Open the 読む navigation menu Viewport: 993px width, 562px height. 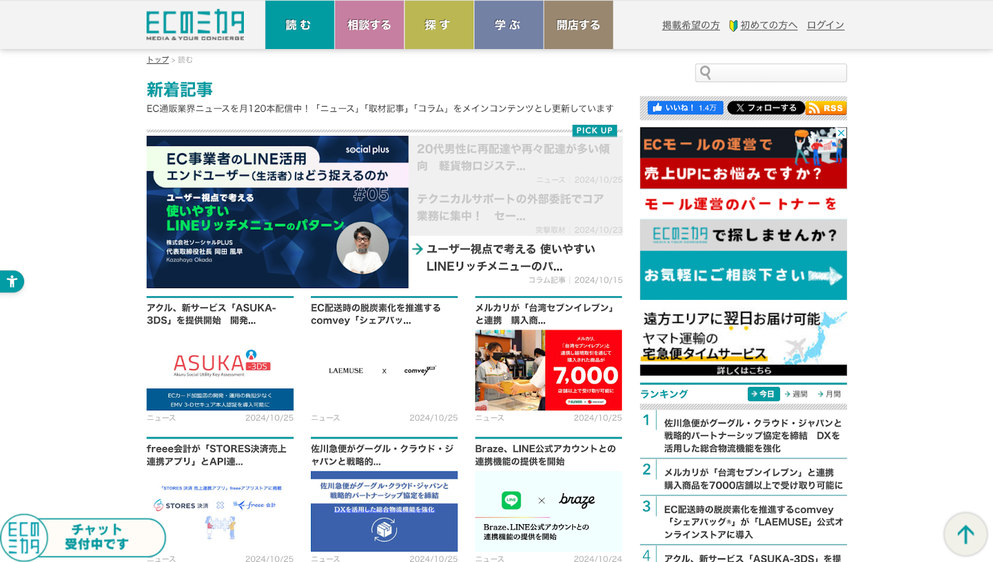299,25
